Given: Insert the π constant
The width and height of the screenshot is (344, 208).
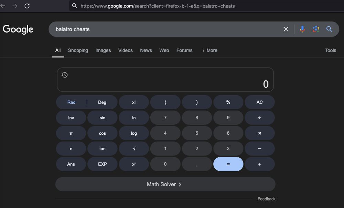Looking at the screenshot, I should click(x=71, y=133).
